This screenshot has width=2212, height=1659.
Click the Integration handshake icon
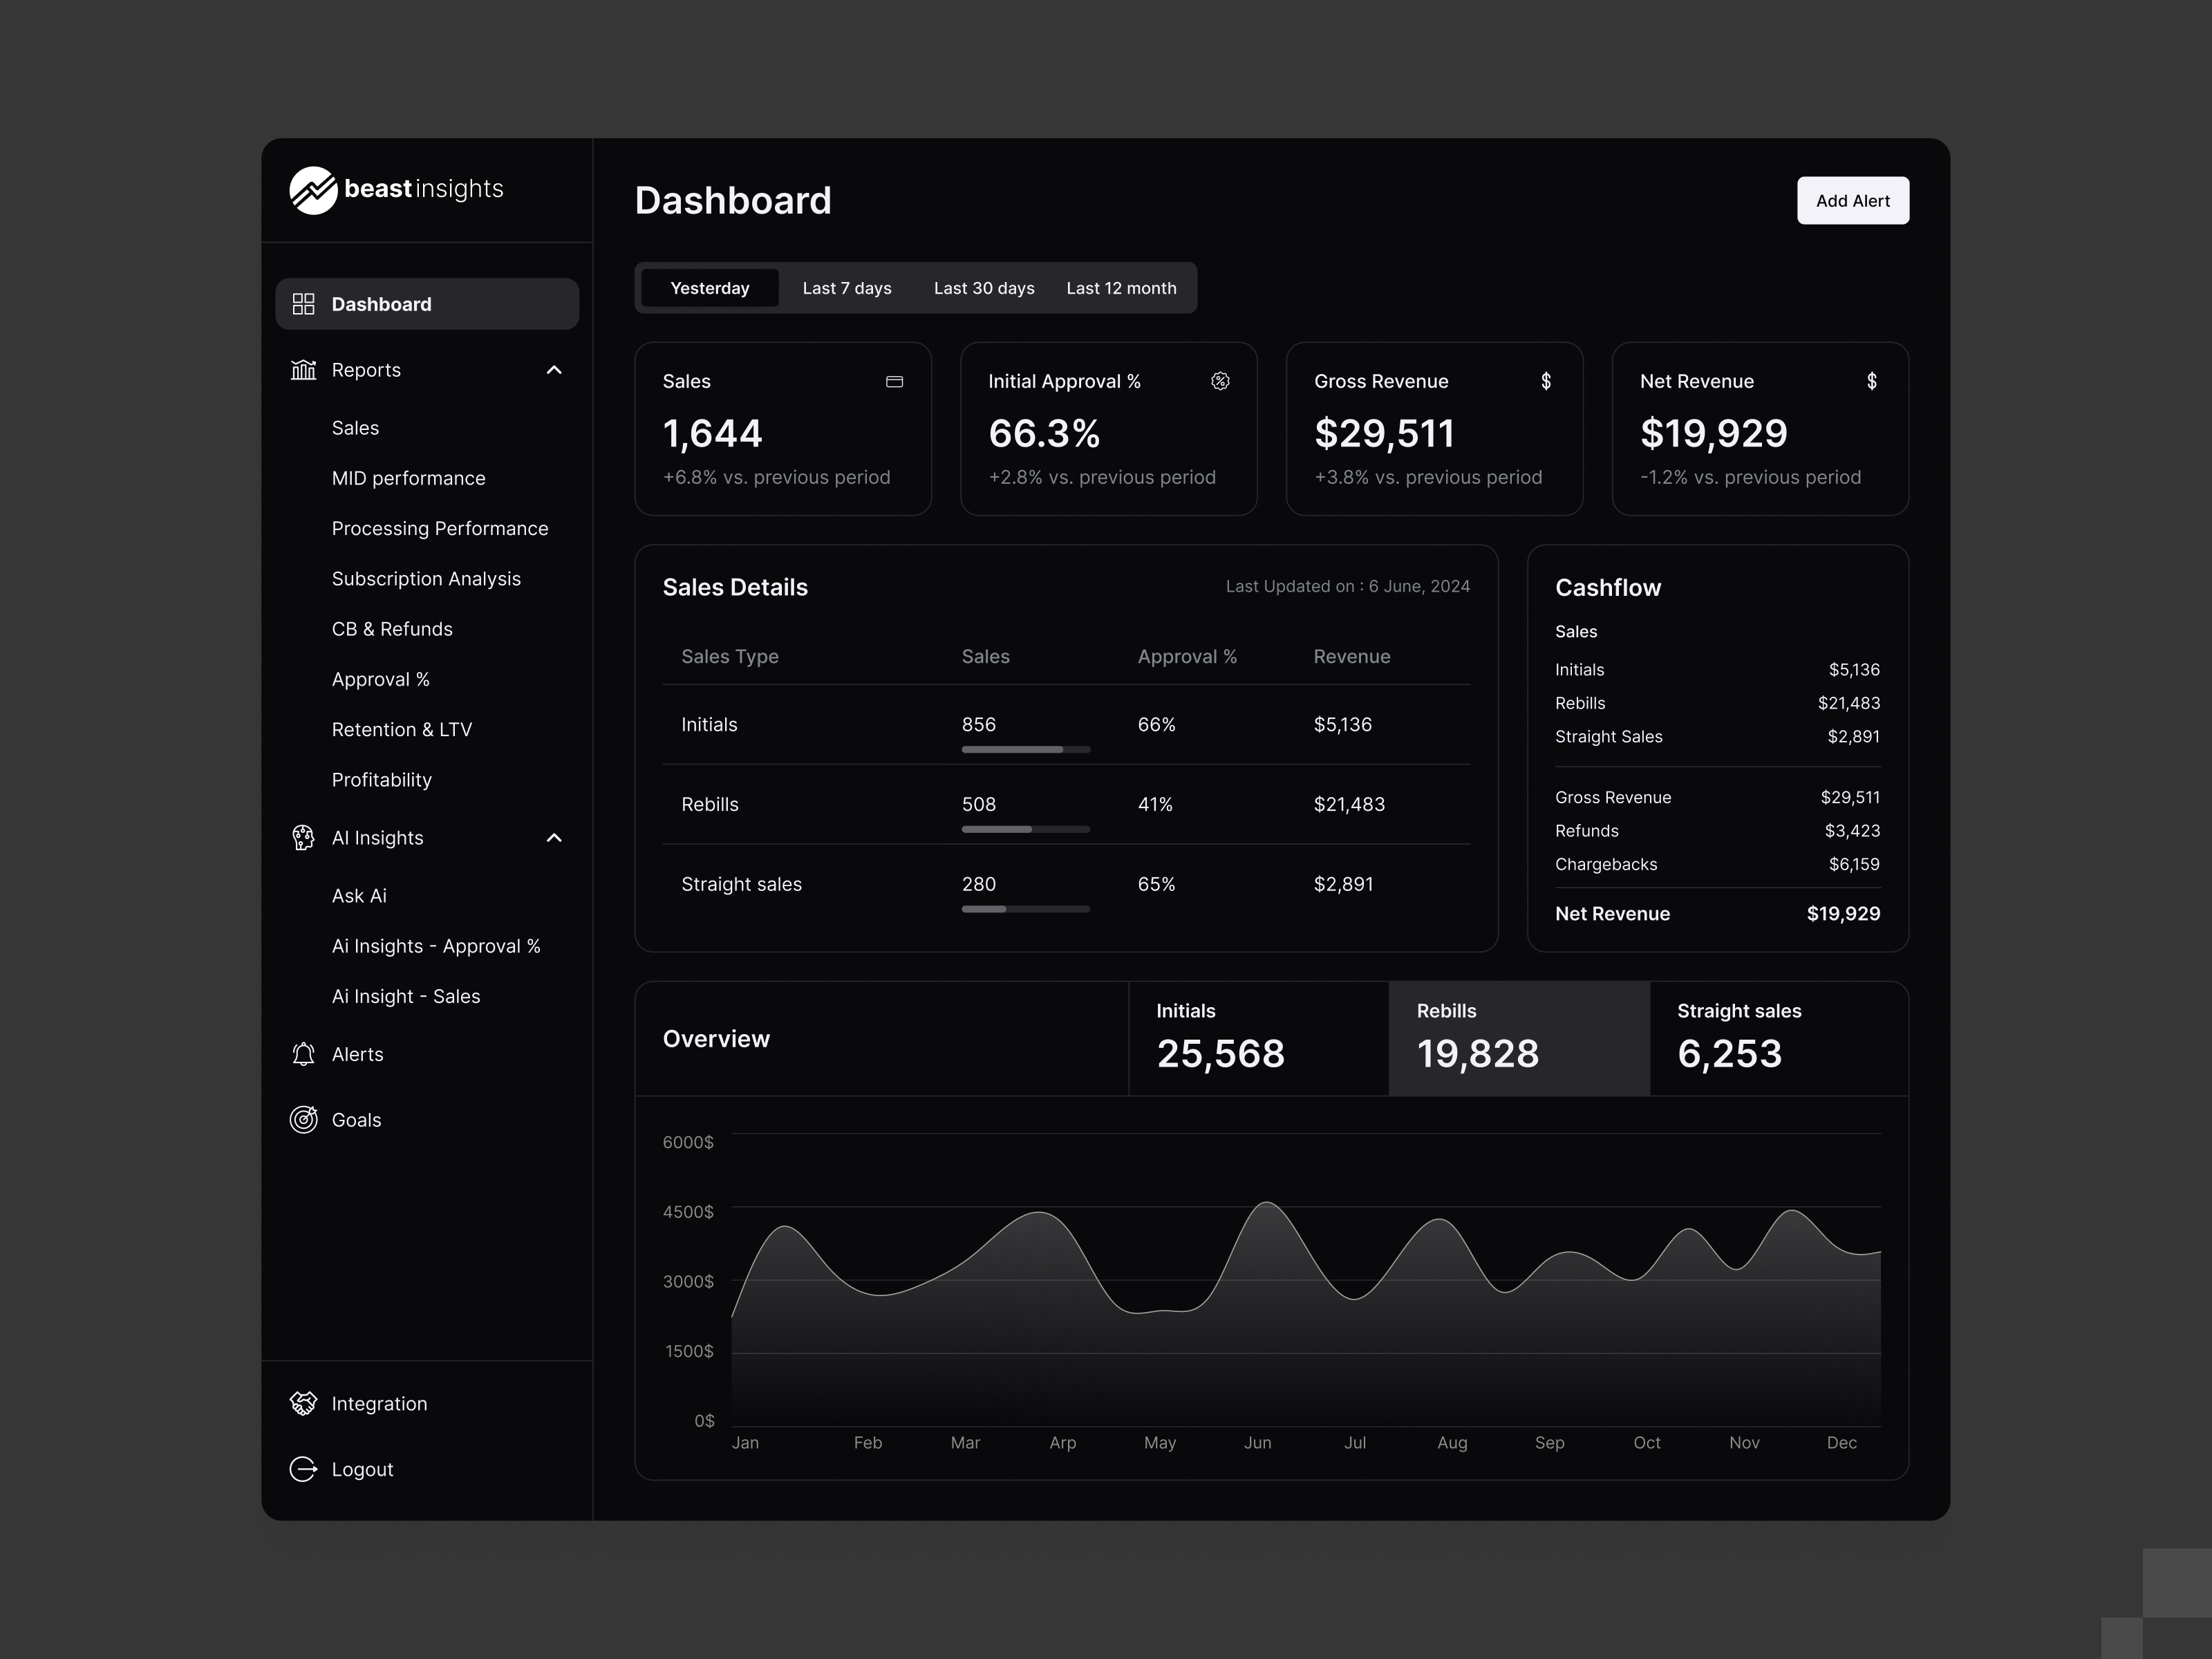point(303,1403)
